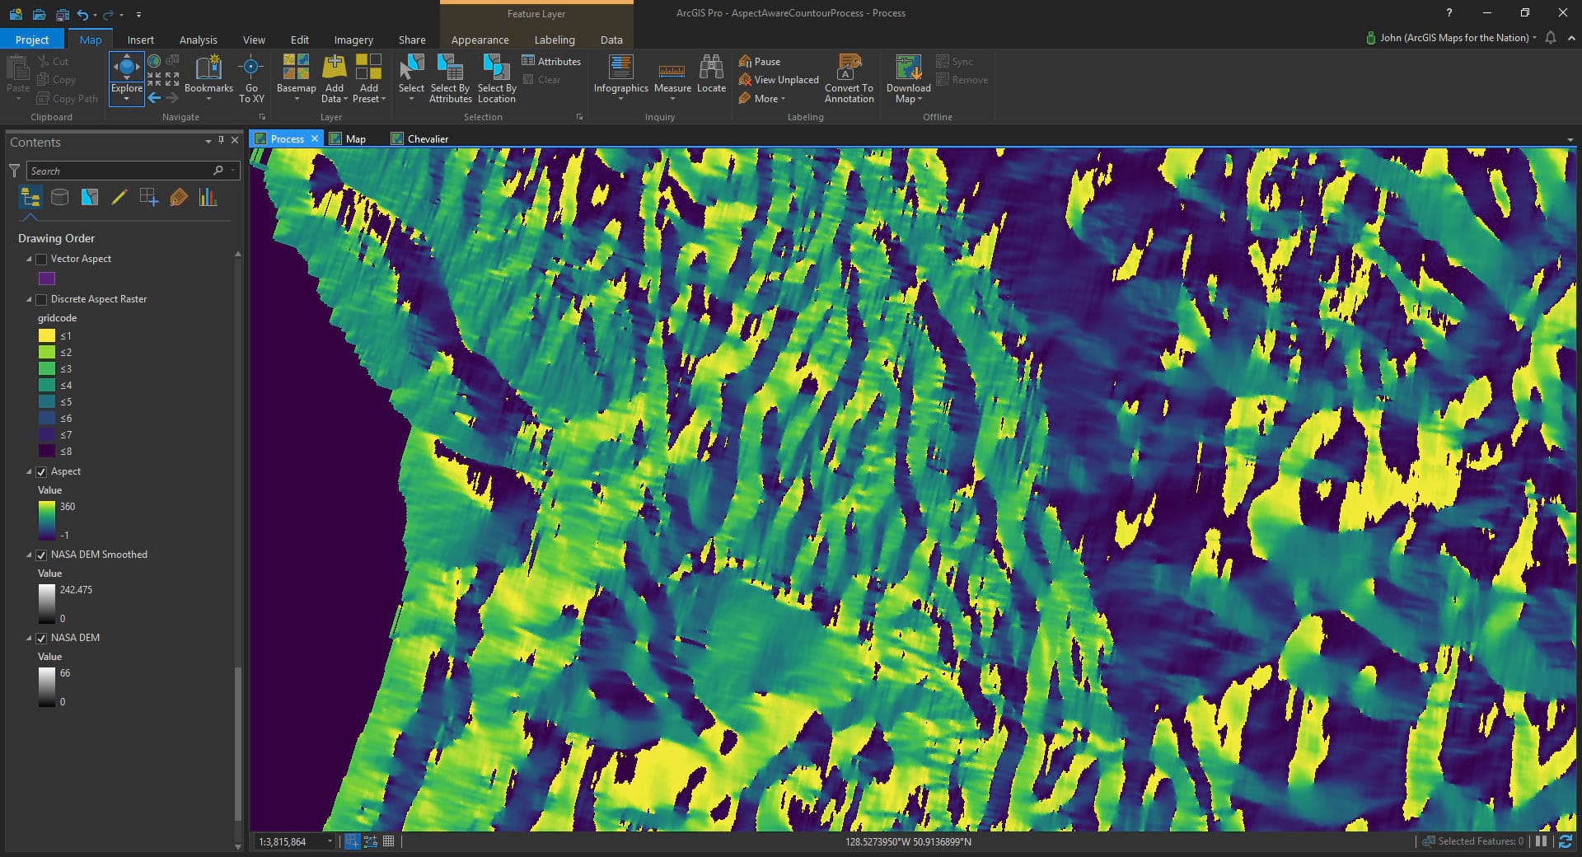Collapse the Aspect layer legend
Image resolution: width=1582 pixels, height=857 pixels.
coord(29,471)
